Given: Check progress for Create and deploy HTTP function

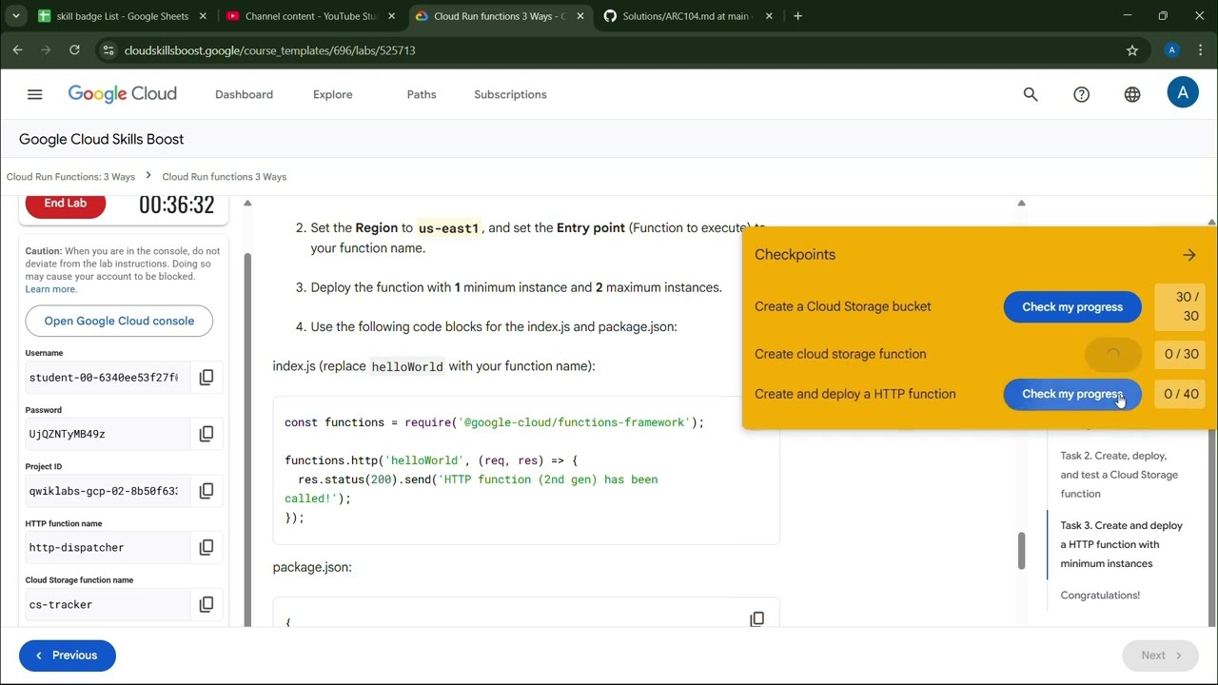Looking at the screenshot, I should pos(1072,394).
